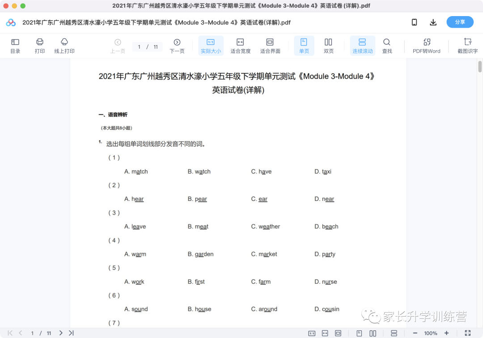483x338 pixels.
Task: Click the vertical scrollbar thumb
Action: (480, 67)
